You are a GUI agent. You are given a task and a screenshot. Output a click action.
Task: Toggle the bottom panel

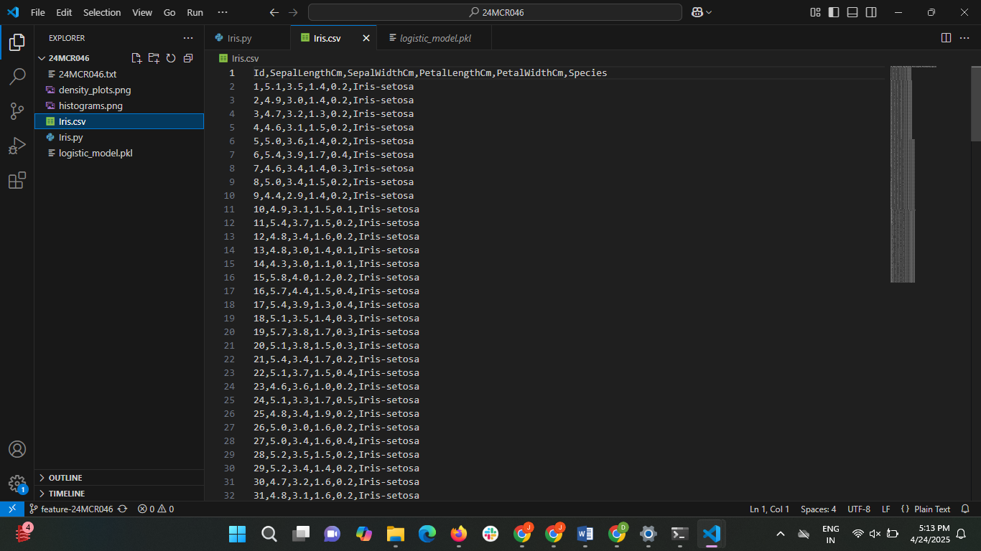click(852, 12)
